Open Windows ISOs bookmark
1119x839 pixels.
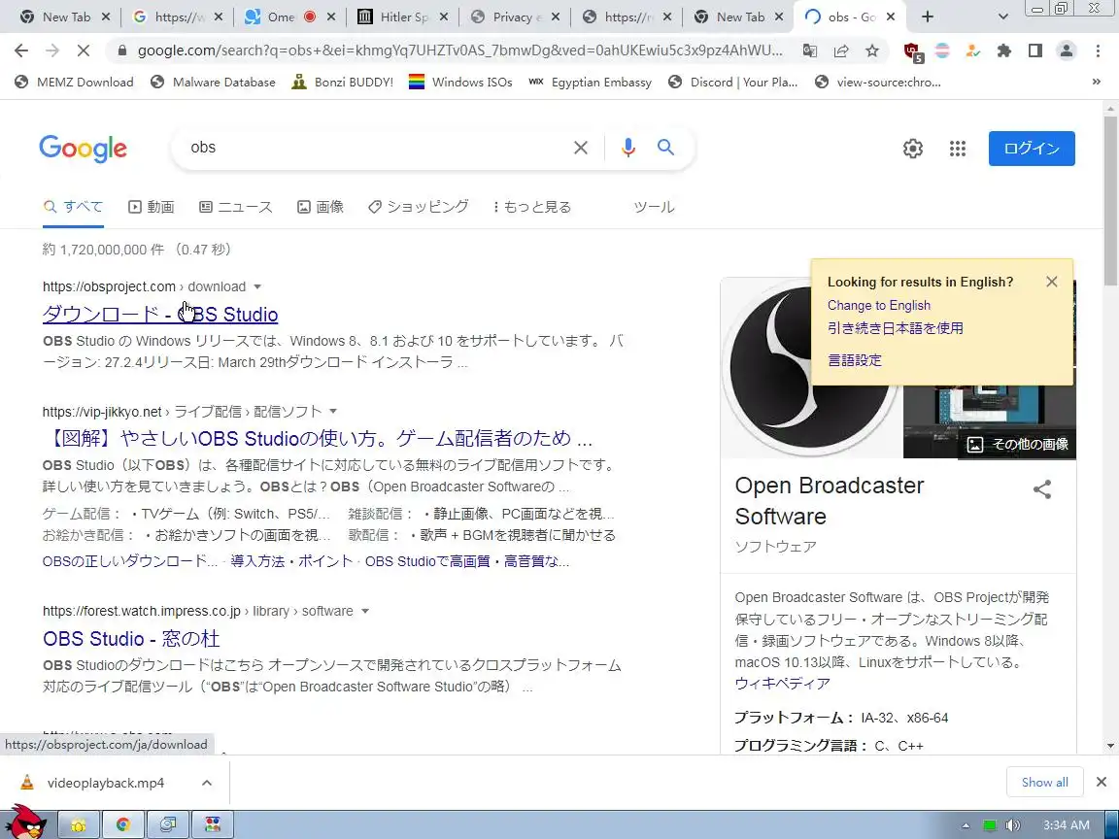coord(460,82)
